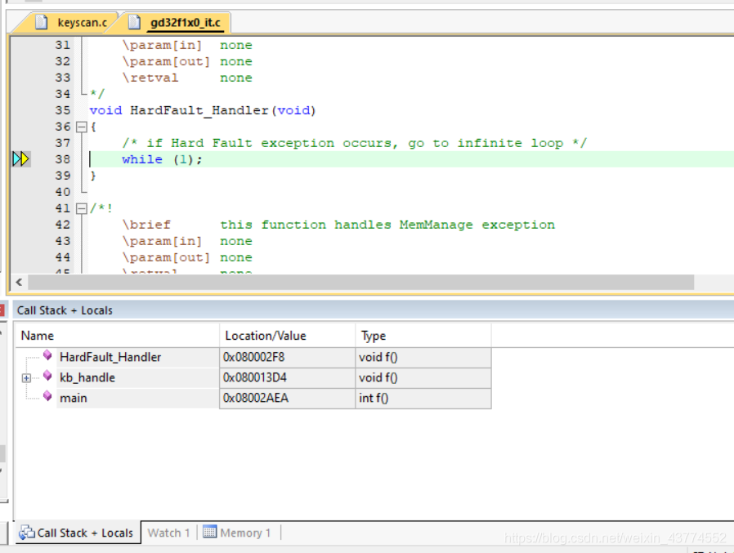The image size is (734, 553).
Task: Click the Memory grid icon on Memory 1 tab
Action: (212, 533)
